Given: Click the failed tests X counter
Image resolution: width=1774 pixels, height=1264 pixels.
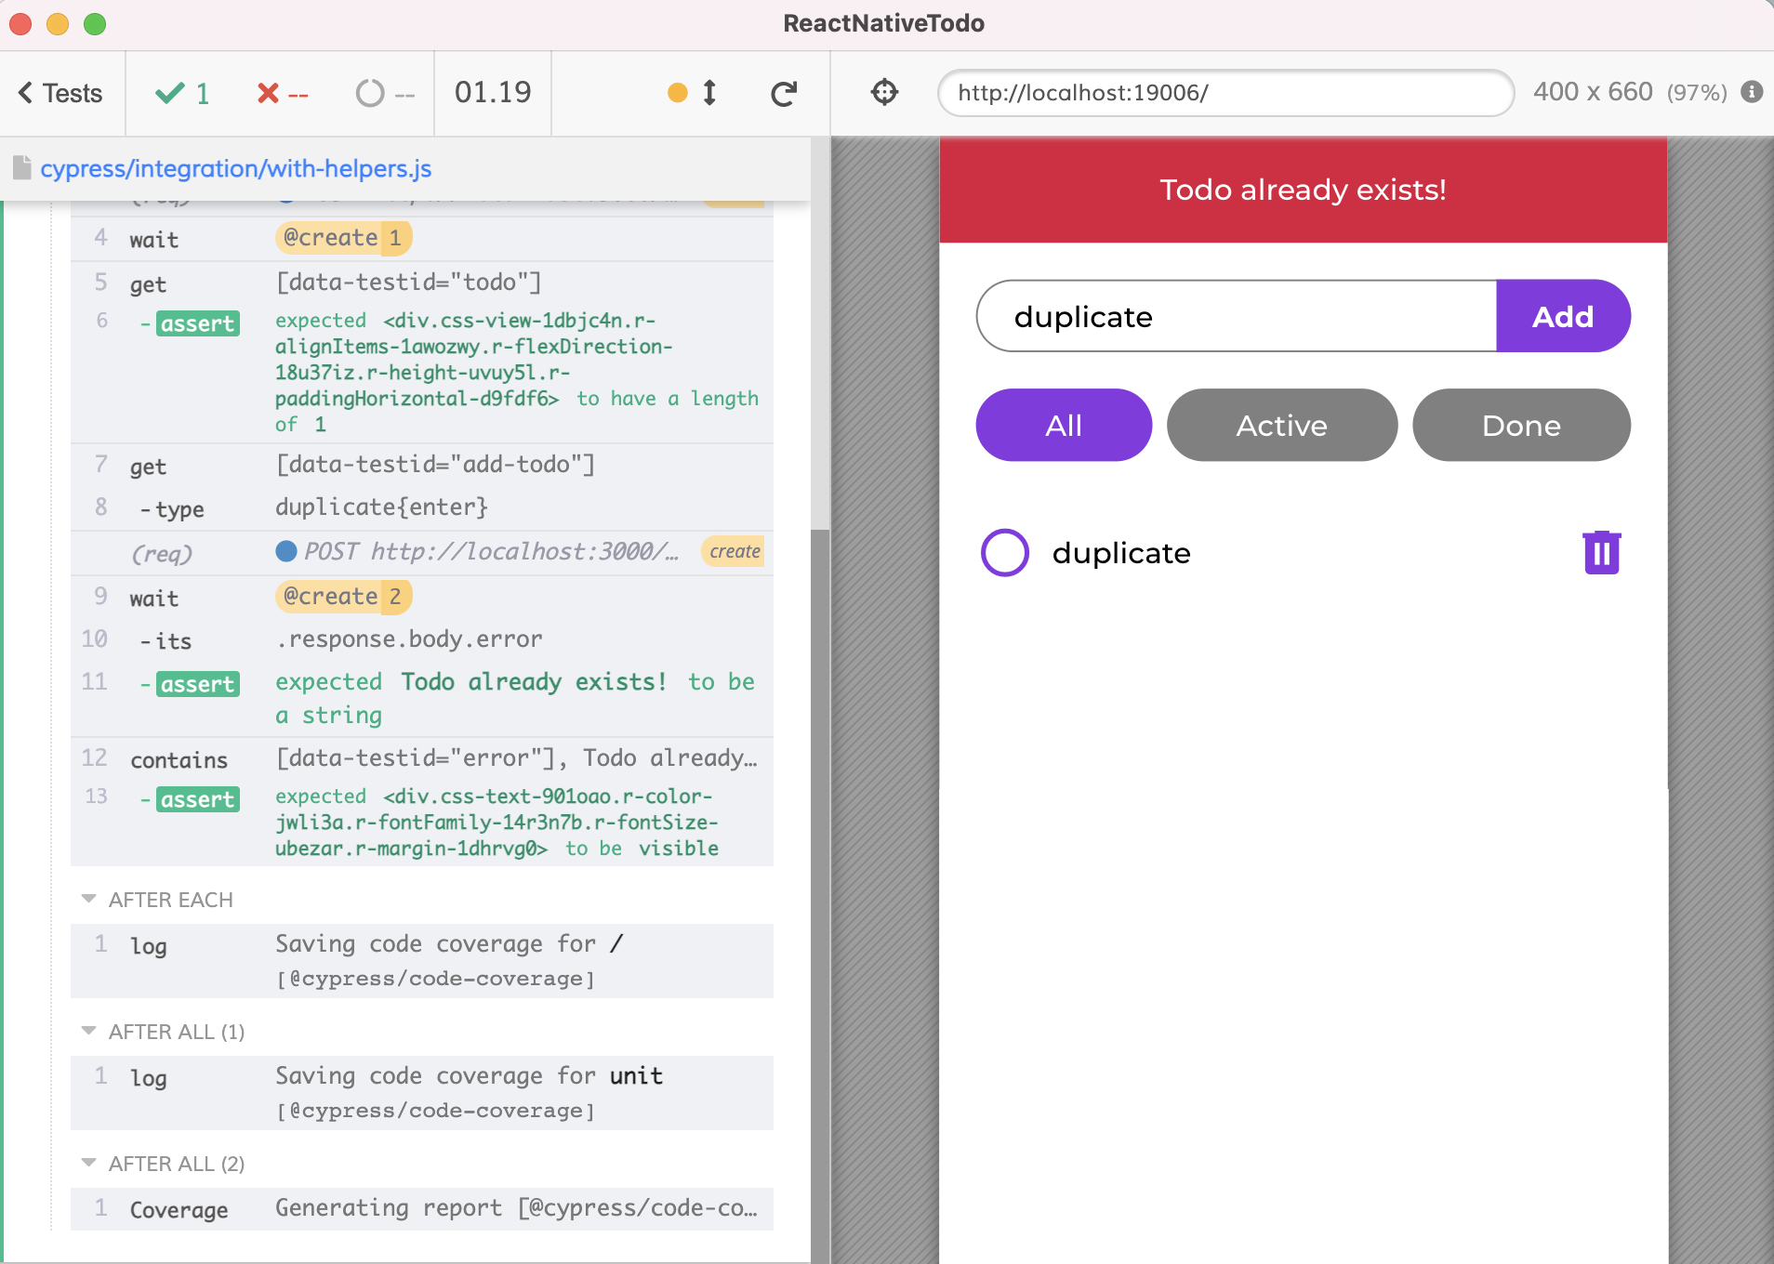Looking at the screenshot, I should tap(282, 93).
